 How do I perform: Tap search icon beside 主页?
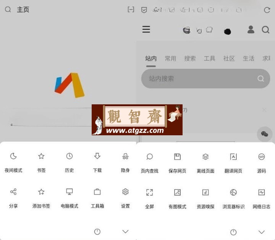8,10
